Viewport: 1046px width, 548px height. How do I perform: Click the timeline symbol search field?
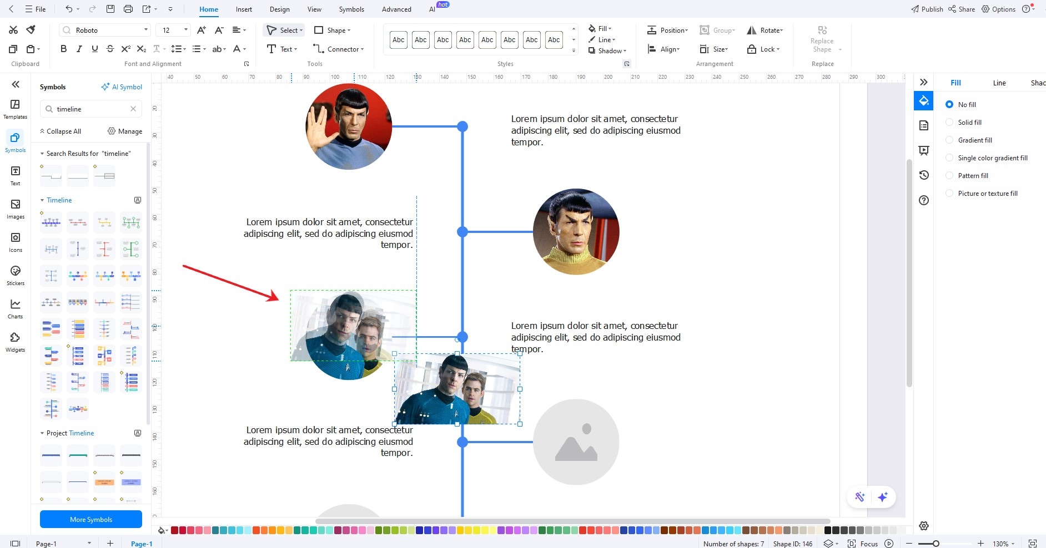point(91,109)
